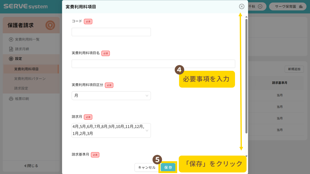Click the SERVE system logo

(x=26, y=7)
